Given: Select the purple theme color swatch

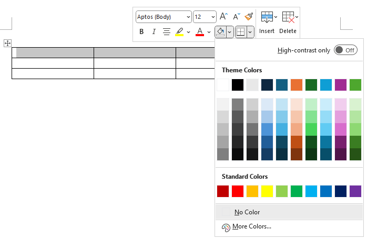Looking at the screenshot, I should (341, 85).
